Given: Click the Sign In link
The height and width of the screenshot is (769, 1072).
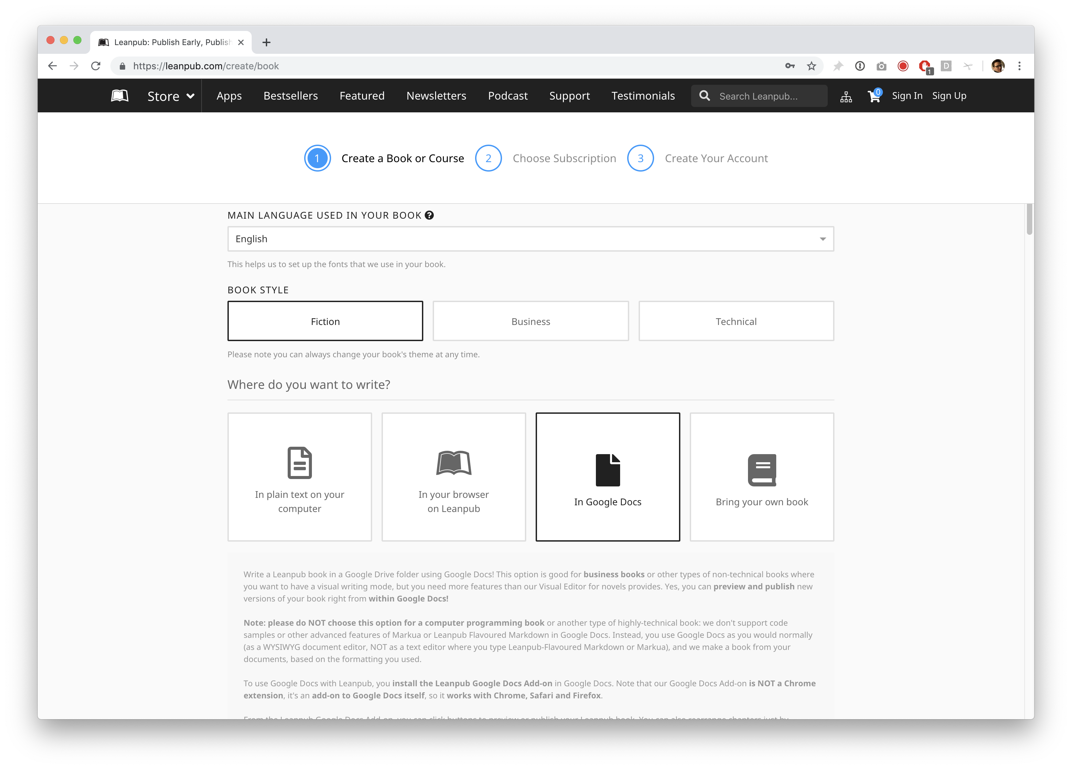Looking at the screenshot, I should click(x=906, y=96).
